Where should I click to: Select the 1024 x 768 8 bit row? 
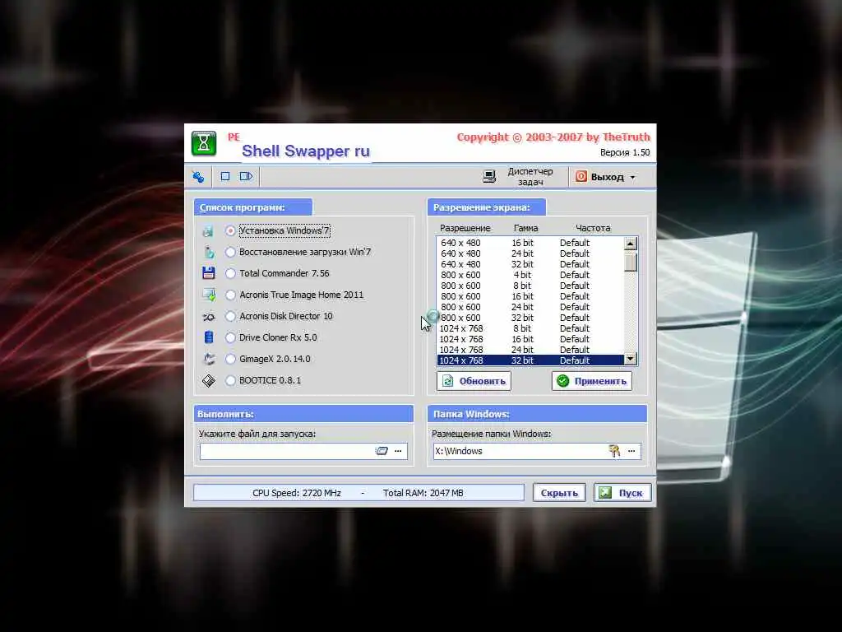(x=530, y=328)
